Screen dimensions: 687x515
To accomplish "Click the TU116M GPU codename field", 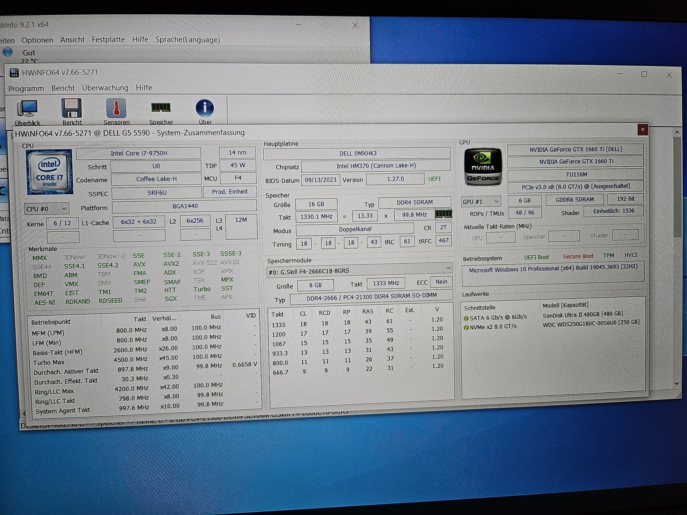I will [576, 175].
